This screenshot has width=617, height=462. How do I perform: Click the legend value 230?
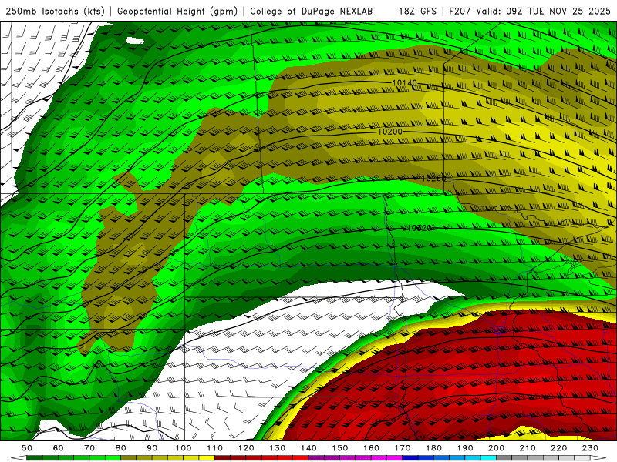tap(590, 448)
